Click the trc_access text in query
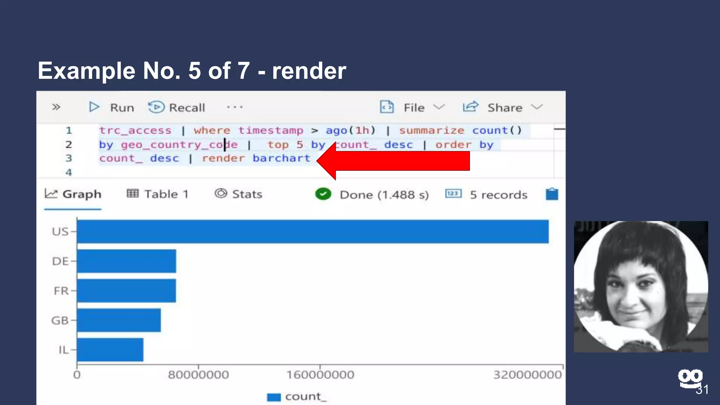 pos(135,130)
